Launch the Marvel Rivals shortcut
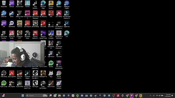 coord(35,24)
